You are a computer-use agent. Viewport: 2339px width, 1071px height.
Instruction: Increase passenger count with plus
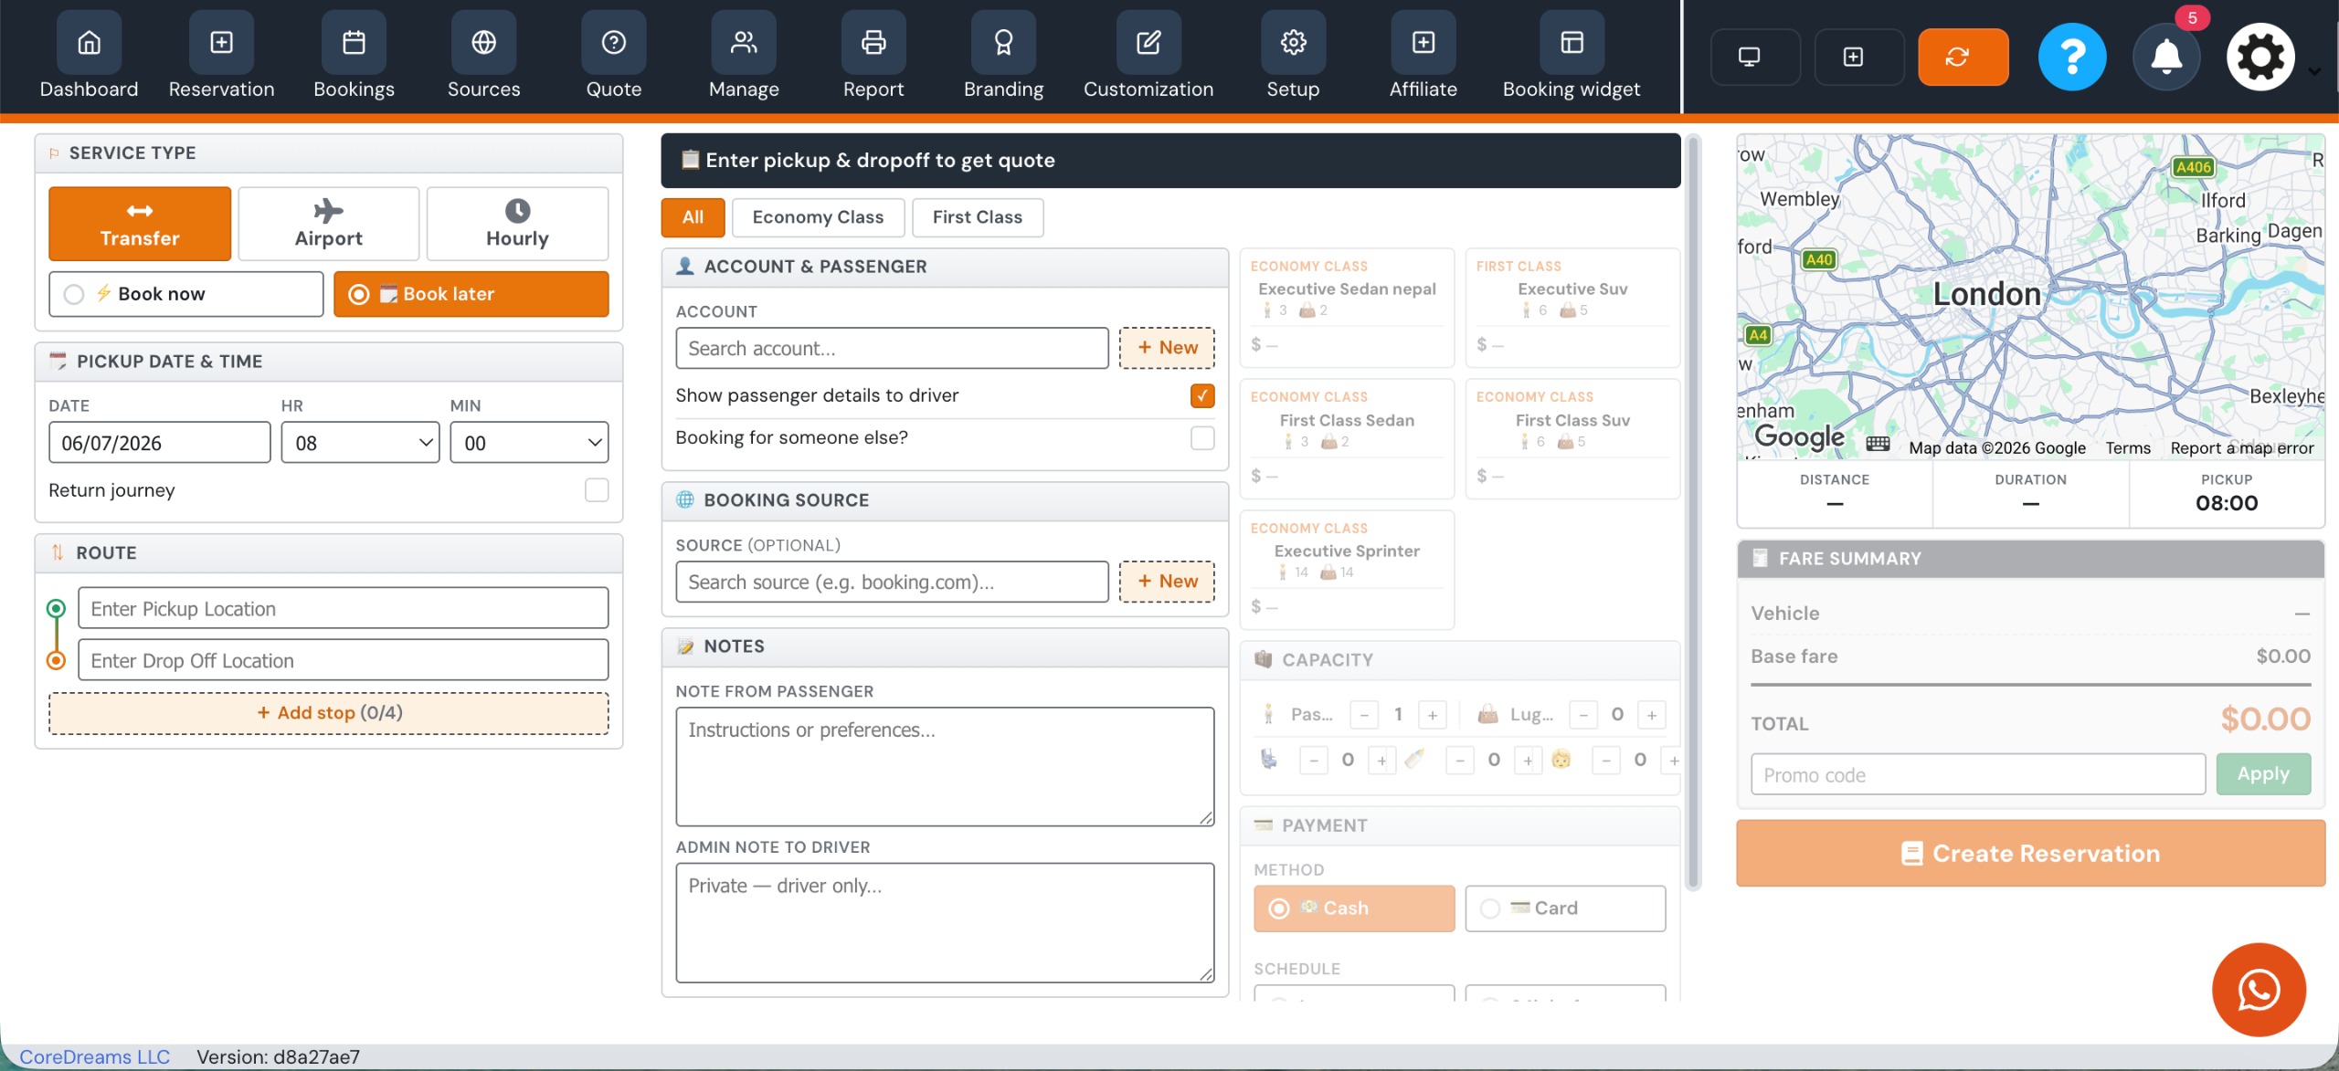point(1432,715)
